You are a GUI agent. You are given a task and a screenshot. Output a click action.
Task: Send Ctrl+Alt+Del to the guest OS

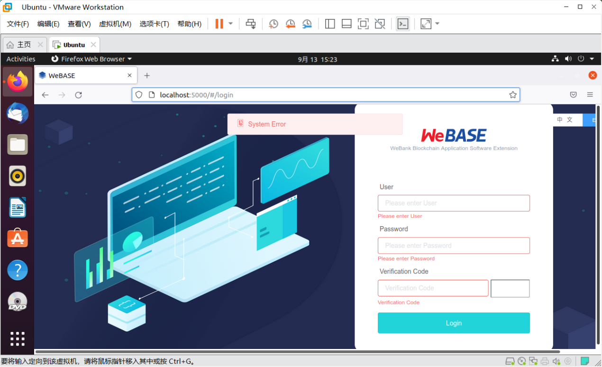click(x=251, y=24)
